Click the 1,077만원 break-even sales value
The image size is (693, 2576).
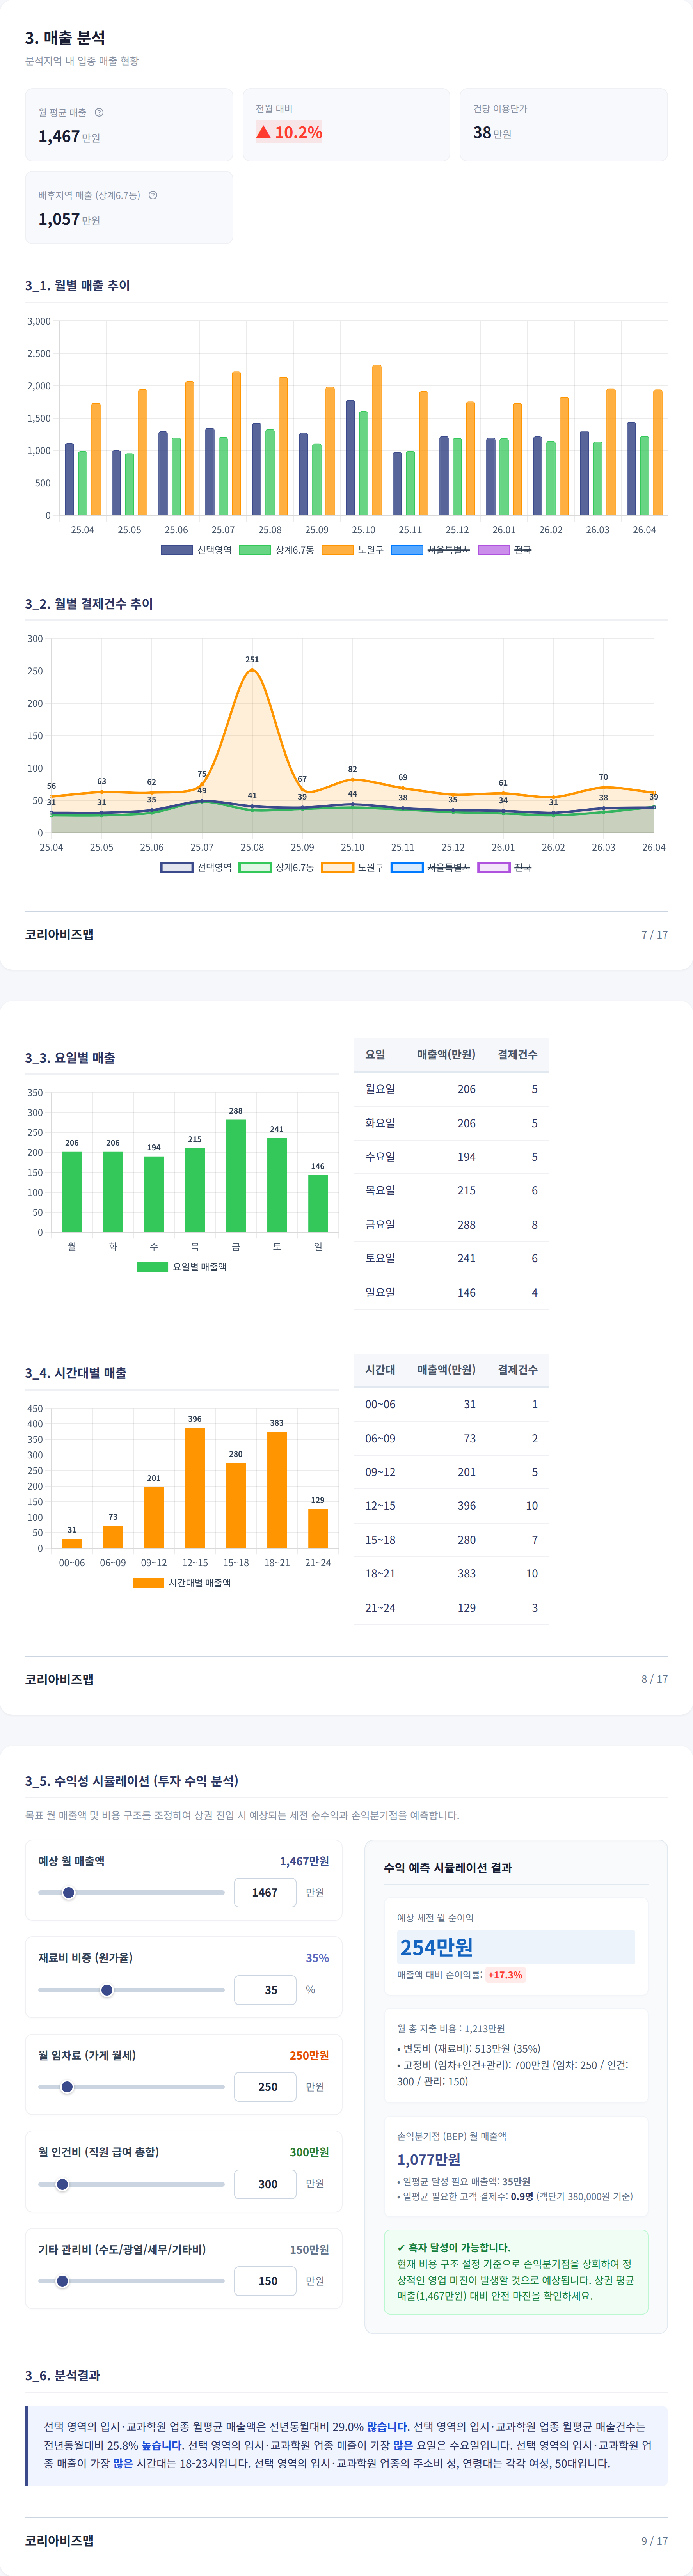(x=429, y=2159)
